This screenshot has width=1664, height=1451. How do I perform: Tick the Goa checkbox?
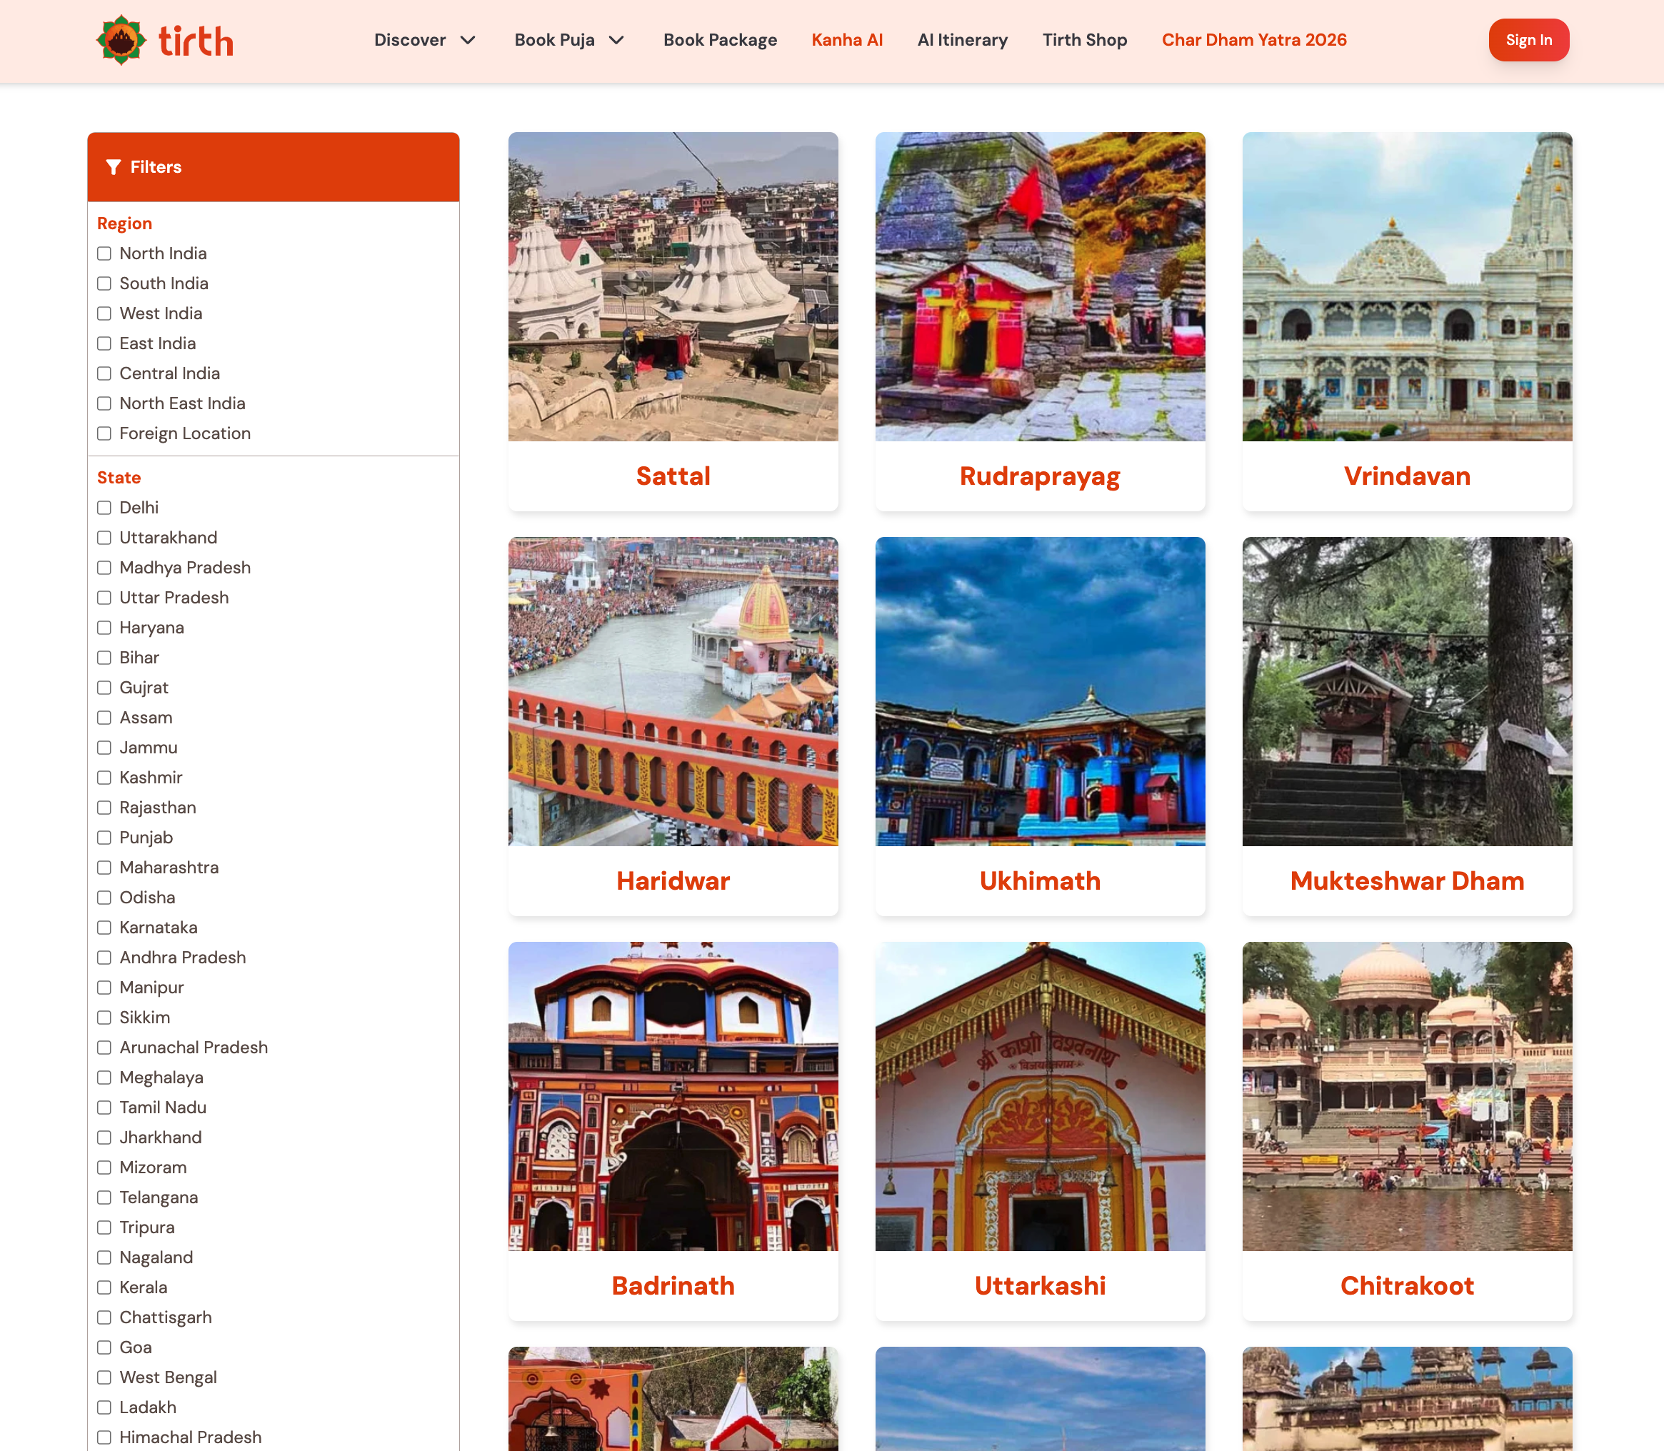(x=104, y=1347)
